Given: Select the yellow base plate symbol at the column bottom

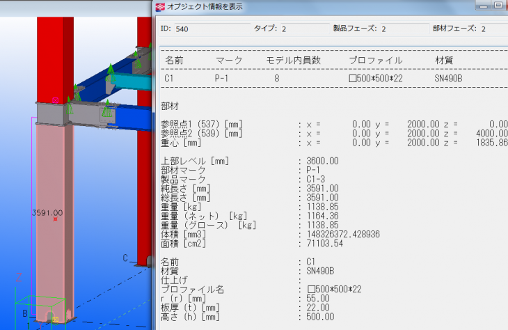Looking at the screenshot, I should tap(56, 319).
